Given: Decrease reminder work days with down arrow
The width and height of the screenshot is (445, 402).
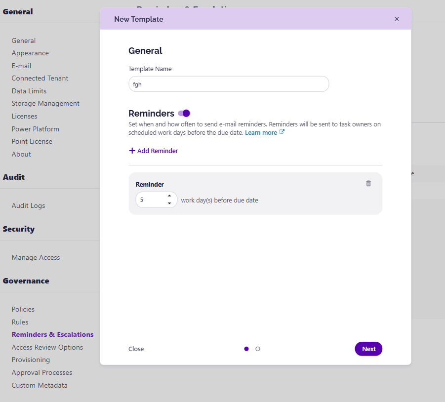Looking at the screenshot, I should tap(169, 203).
